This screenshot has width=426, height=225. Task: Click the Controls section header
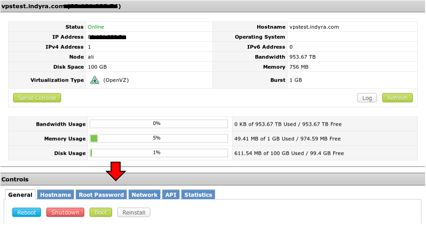pyautogui.click(x=213, y=179)
